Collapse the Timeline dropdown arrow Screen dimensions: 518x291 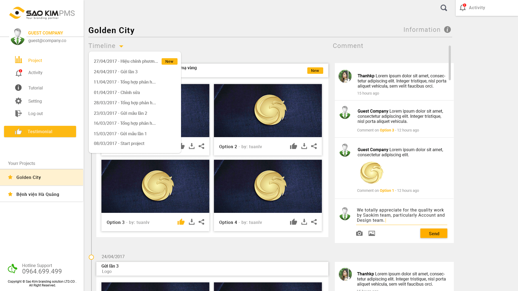[x=121, y=46]
